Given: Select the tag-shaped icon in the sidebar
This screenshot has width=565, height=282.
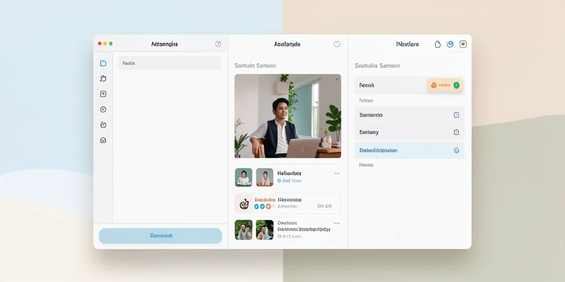Looking at the screenshot, I should point(103,78).
